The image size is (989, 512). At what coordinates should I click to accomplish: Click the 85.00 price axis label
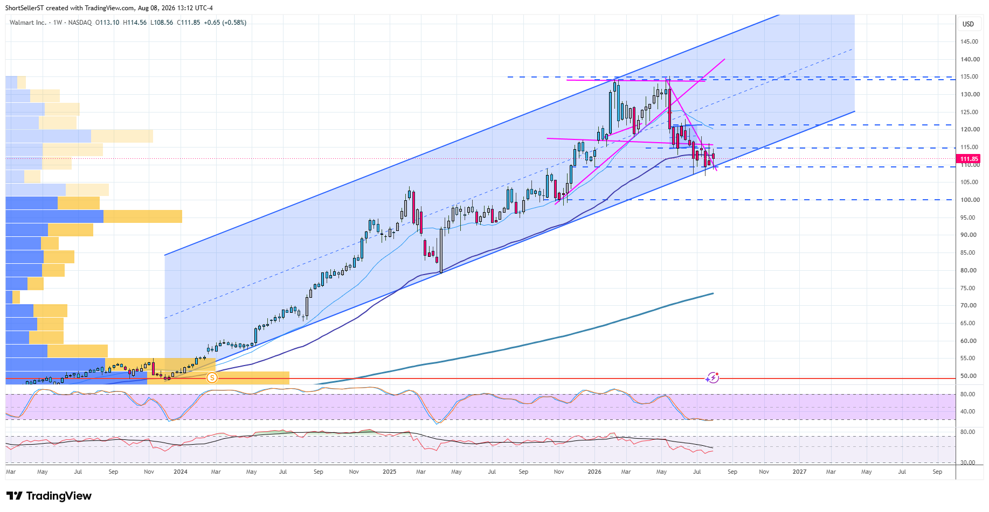coord(968,253)
